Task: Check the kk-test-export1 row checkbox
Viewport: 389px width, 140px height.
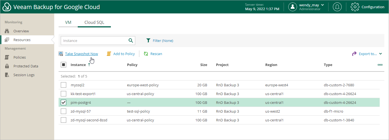Action: (x=64, y=94)
